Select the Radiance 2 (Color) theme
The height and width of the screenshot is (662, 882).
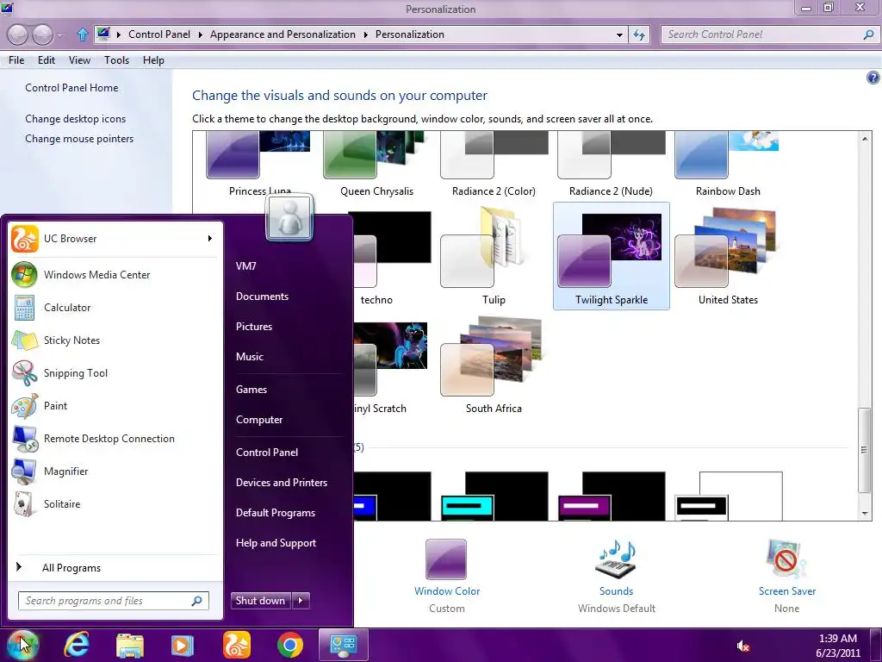click(x=494, y=165)
